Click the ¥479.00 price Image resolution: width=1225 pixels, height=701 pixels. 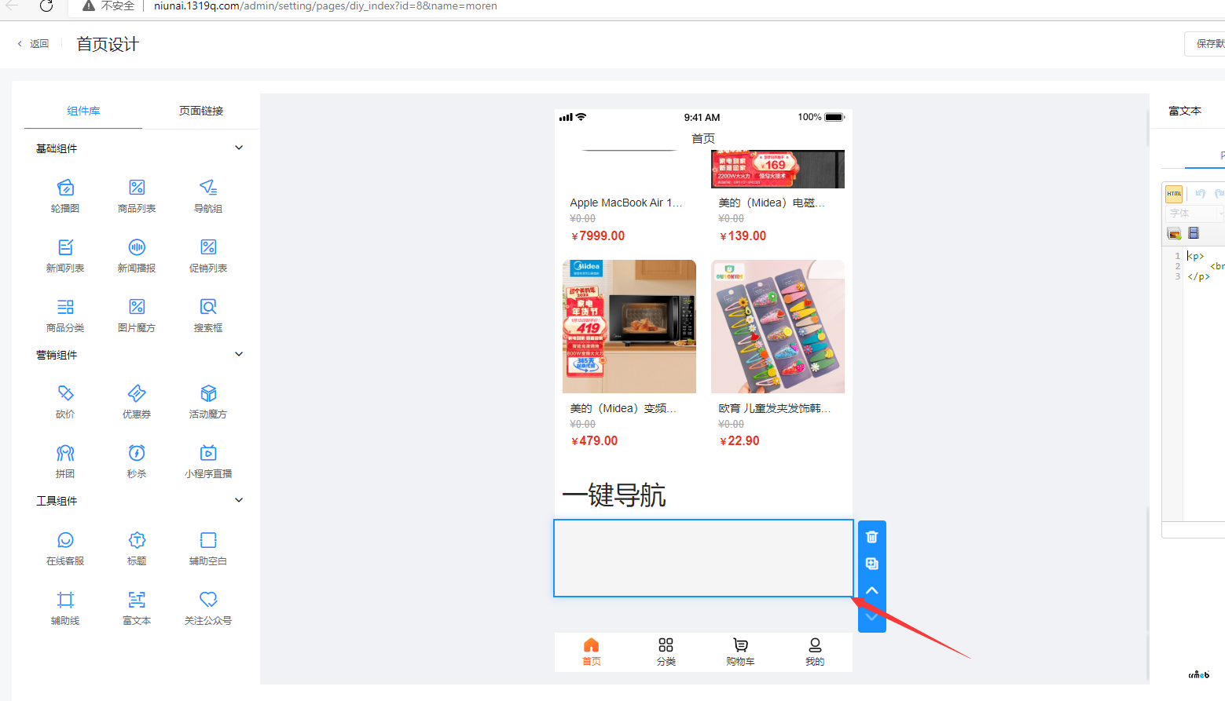(594, 441)
